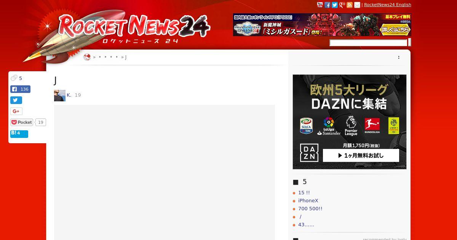Click the Pocket count bubble showing 19
Screen dimensions: 457x240
click(x=41, y=122)
